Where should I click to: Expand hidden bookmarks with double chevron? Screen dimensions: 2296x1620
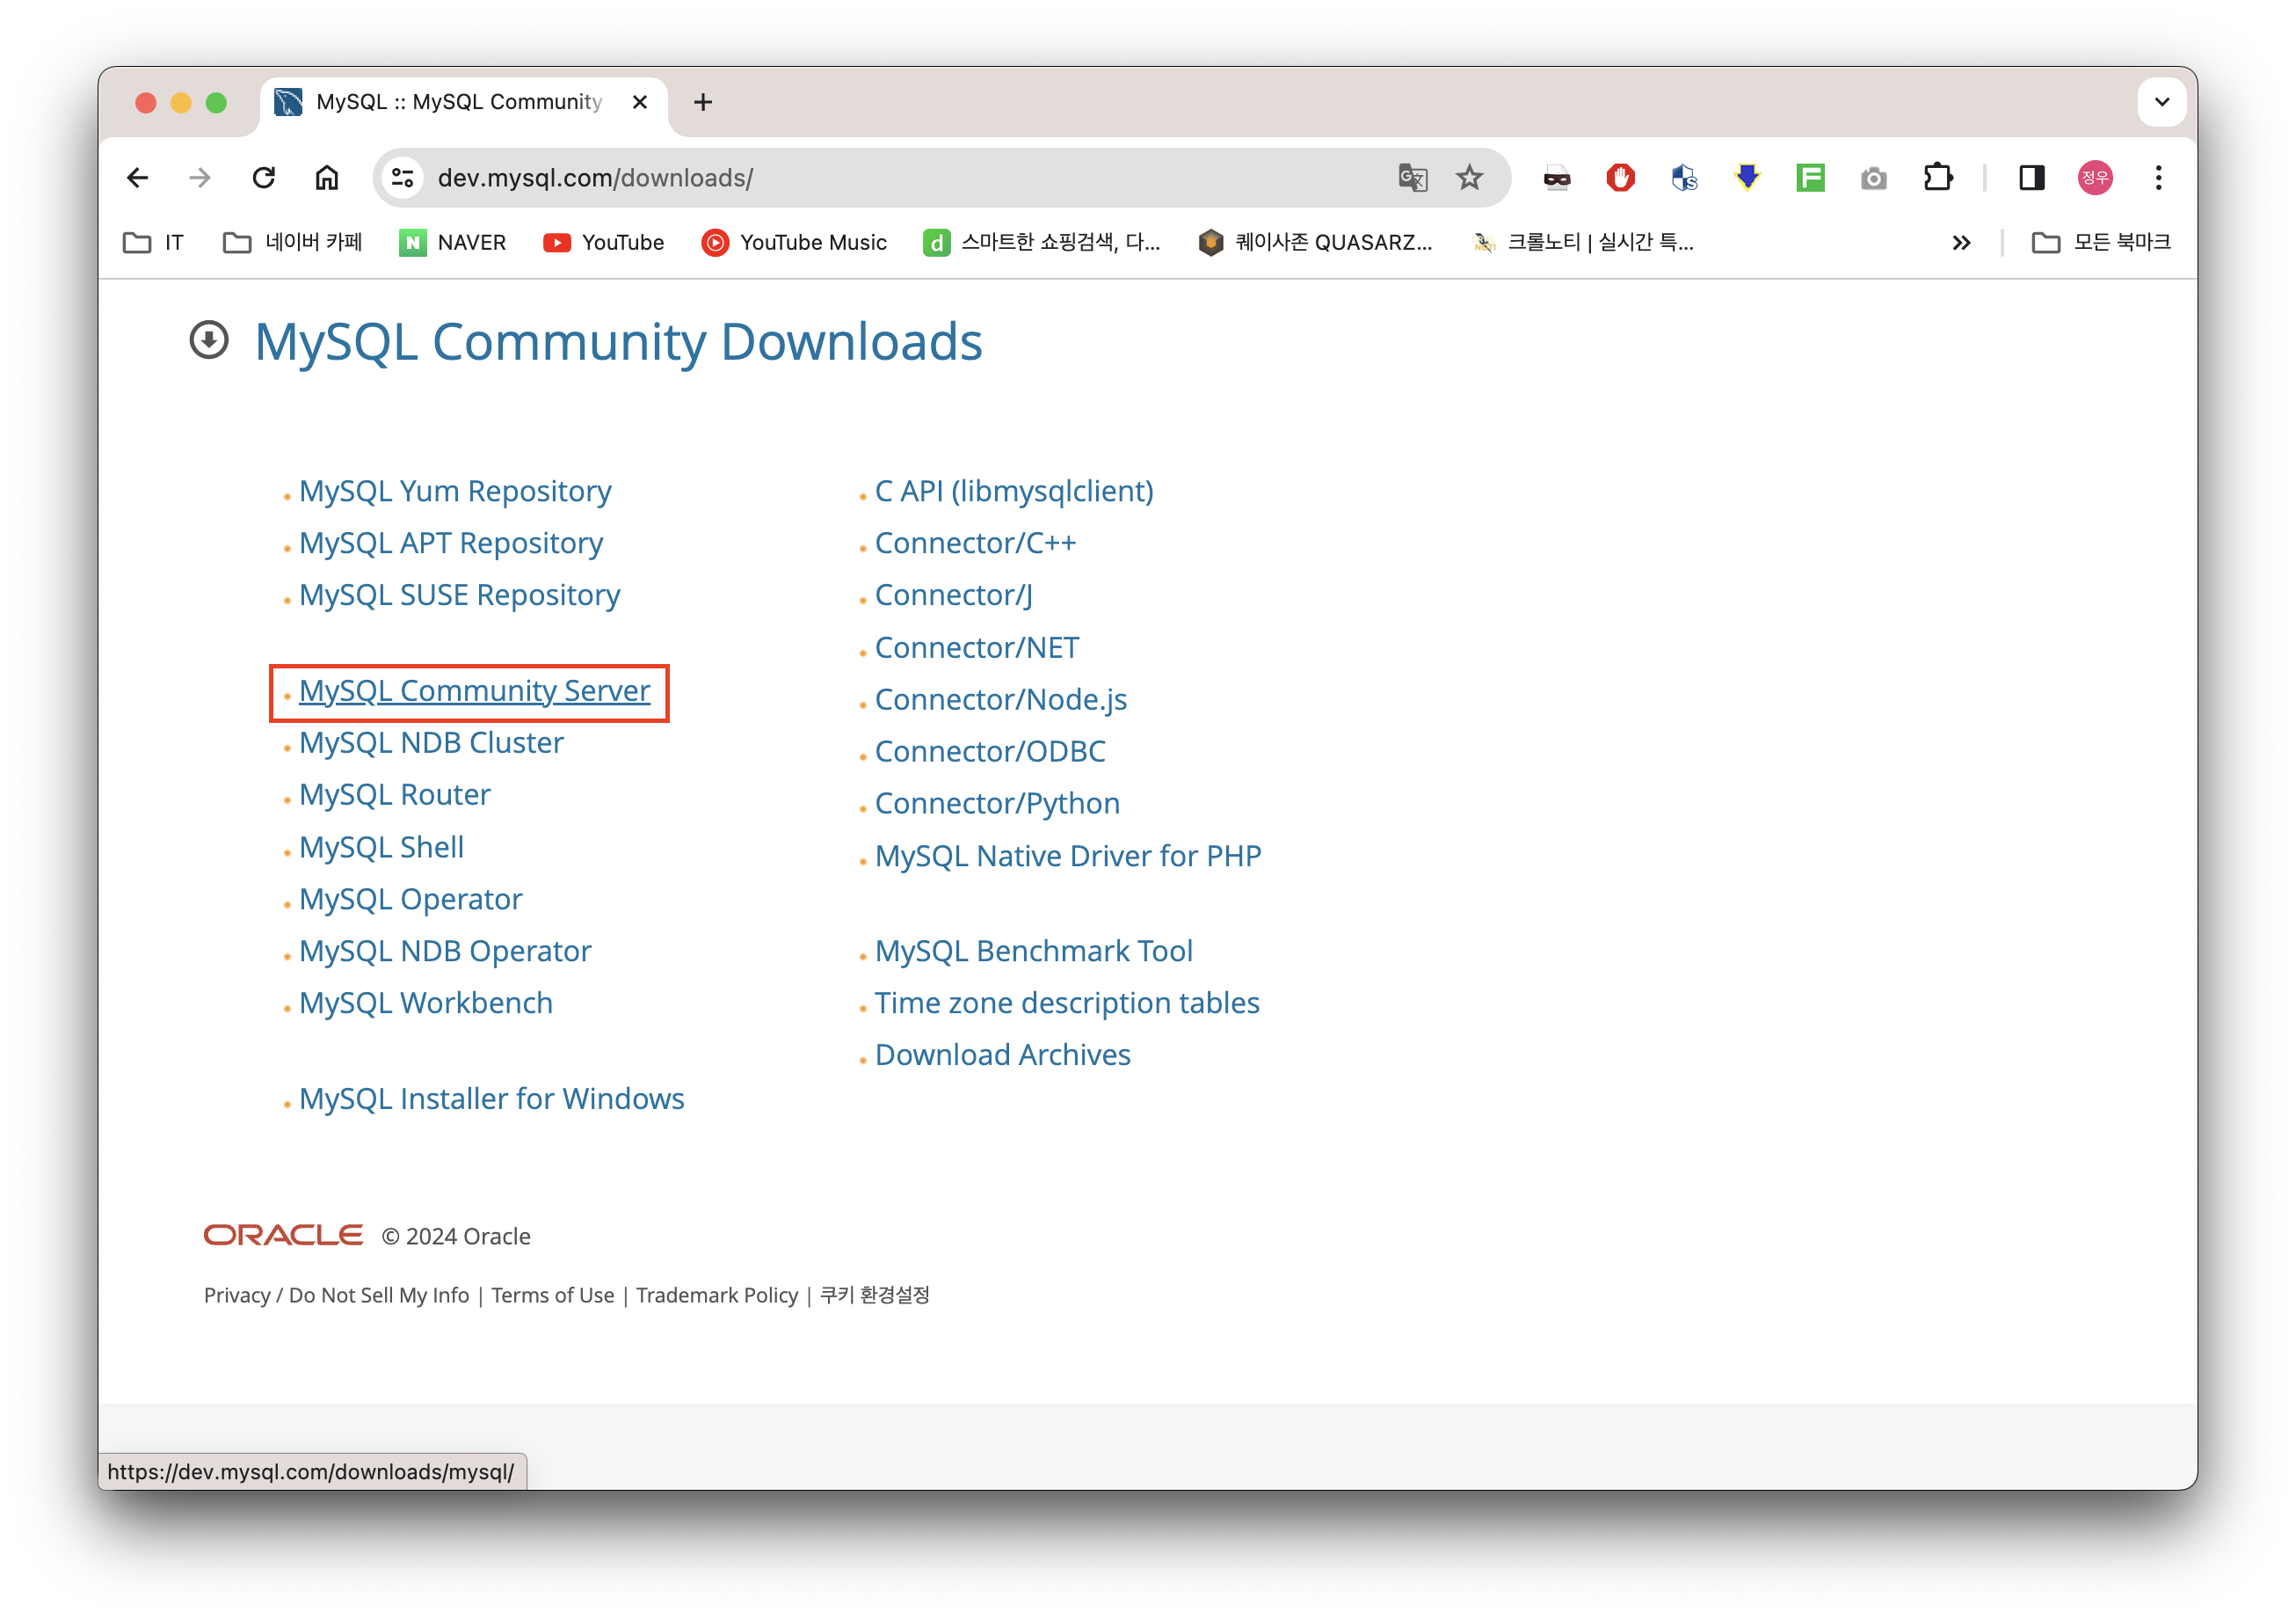(x=1961, y=242)
